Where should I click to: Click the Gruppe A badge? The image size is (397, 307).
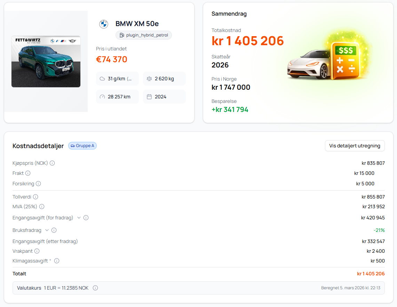82,146
